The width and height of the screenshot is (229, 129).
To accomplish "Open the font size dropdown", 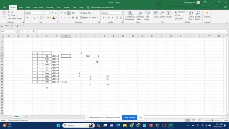I will (x=49, y=13).
